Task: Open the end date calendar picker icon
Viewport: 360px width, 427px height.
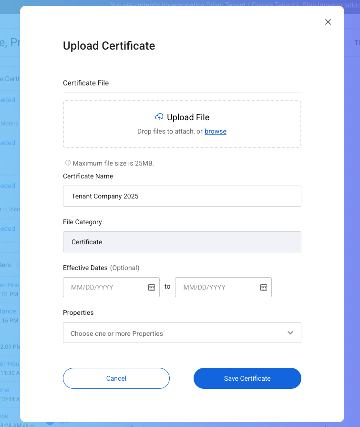Action: point(264,287)
